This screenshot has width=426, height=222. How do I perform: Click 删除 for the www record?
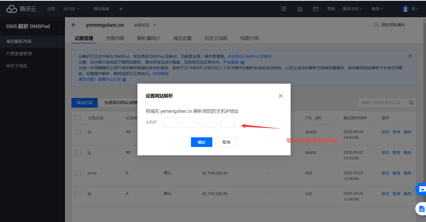coord(407,173)
